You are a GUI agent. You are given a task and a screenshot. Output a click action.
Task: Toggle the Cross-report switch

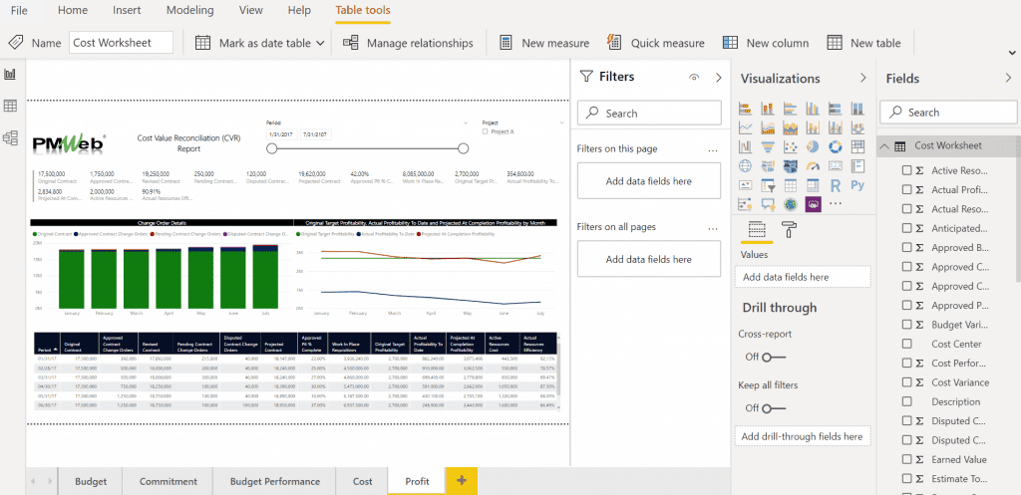774,358
